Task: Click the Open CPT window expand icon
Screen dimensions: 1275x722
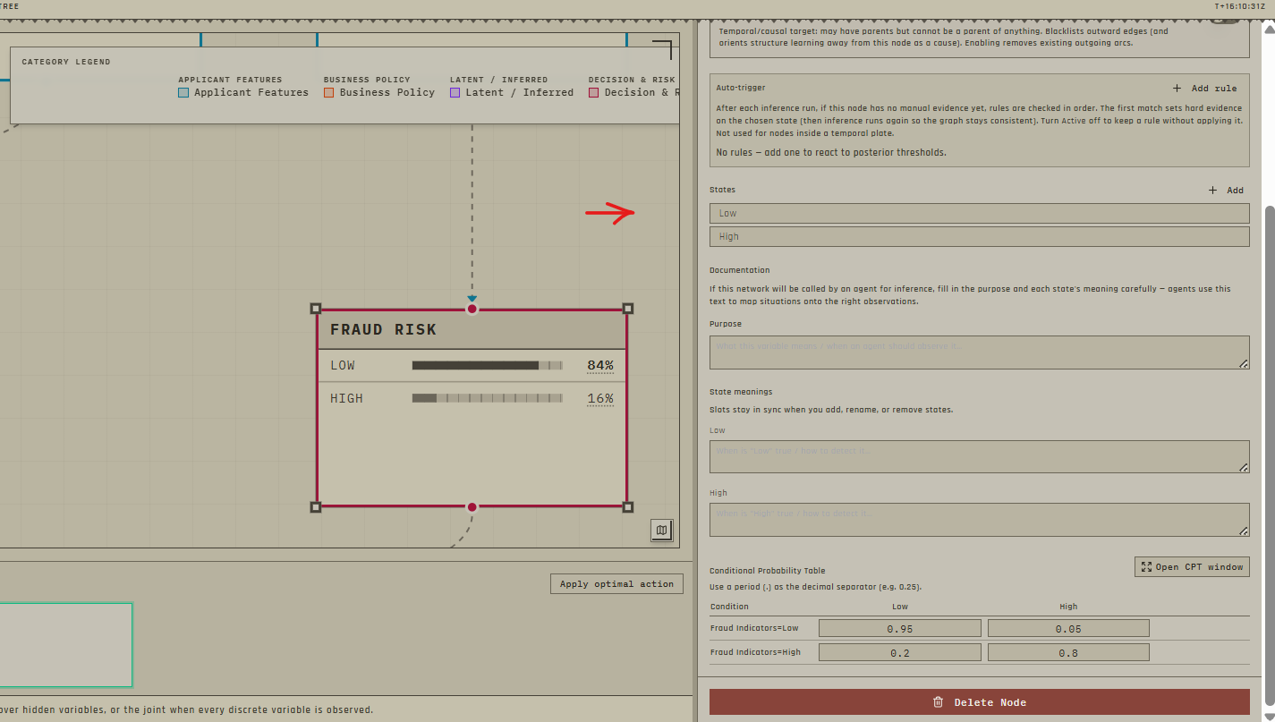Action: (x=1146, y=566)
